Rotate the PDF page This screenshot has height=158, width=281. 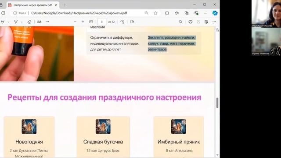pos(122,22)
